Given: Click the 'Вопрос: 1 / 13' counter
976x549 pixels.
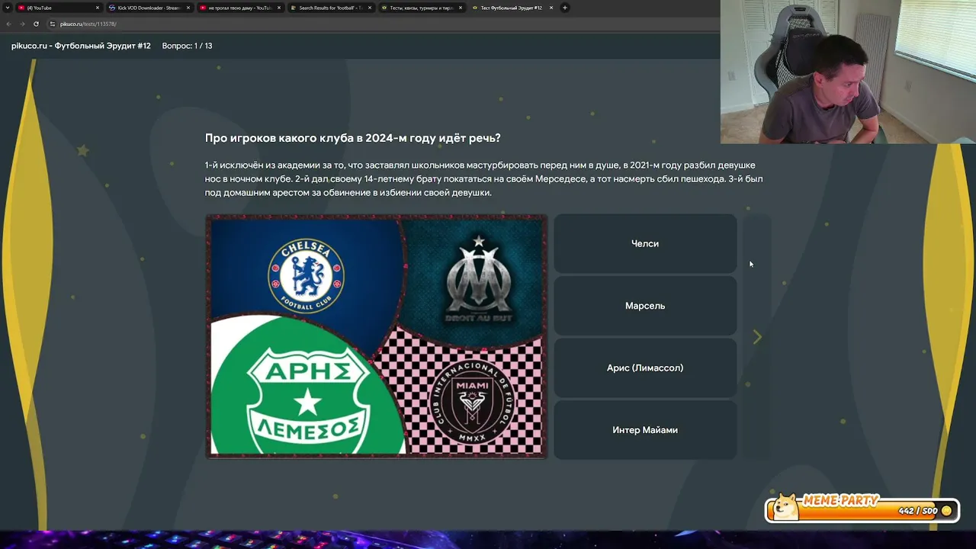Looking at the screenshot, I should (x=187, y=46).
